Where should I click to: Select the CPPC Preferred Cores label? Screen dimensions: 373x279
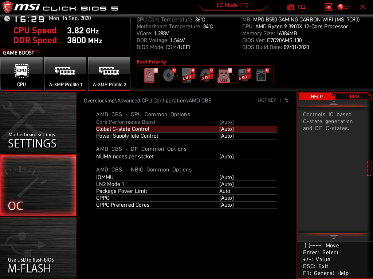pos(123,205)
